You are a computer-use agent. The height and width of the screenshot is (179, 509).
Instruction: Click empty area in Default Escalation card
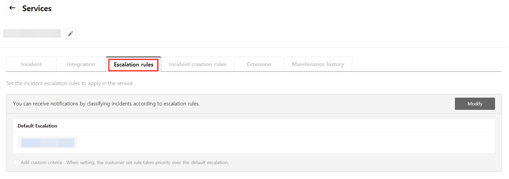272,143
